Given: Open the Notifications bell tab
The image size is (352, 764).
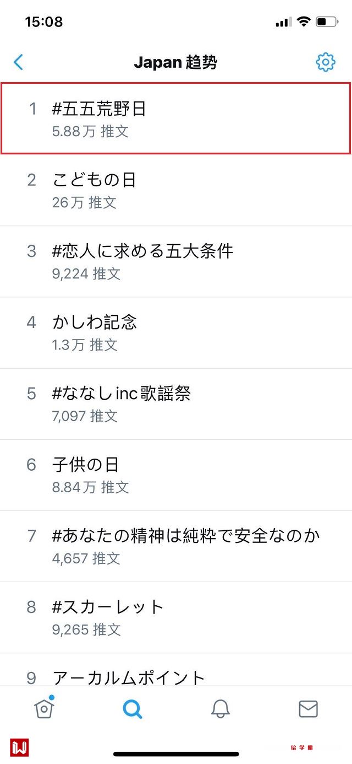Looking at the screenshot, I should 220,709.
